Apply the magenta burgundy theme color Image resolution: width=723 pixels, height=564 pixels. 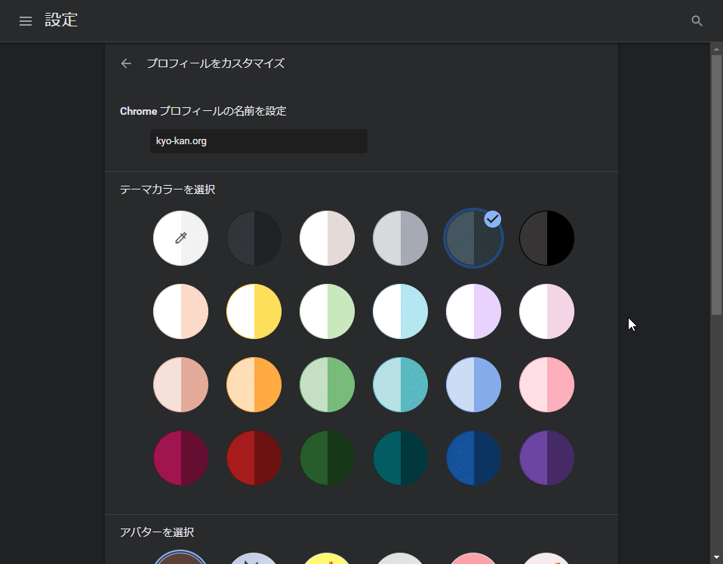click(181, 458)
